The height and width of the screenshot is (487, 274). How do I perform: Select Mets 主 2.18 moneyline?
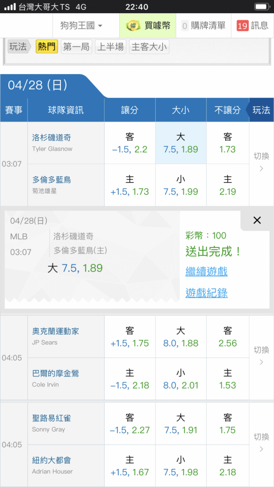point(228,466)
